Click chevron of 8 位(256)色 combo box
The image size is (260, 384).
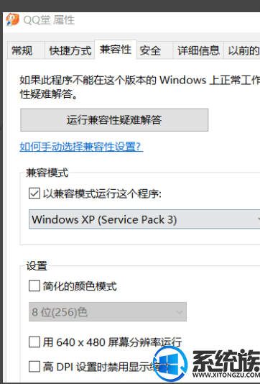pos(180,312)
